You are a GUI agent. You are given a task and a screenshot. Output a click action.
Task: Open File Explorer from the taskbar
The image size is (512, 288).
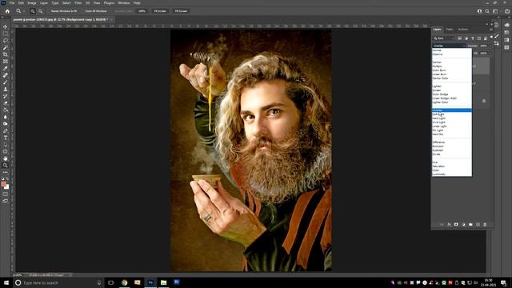[163, 282]
